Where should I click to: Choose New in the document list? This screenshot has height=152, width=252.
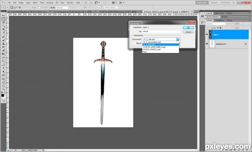click(x=160, y=52)
